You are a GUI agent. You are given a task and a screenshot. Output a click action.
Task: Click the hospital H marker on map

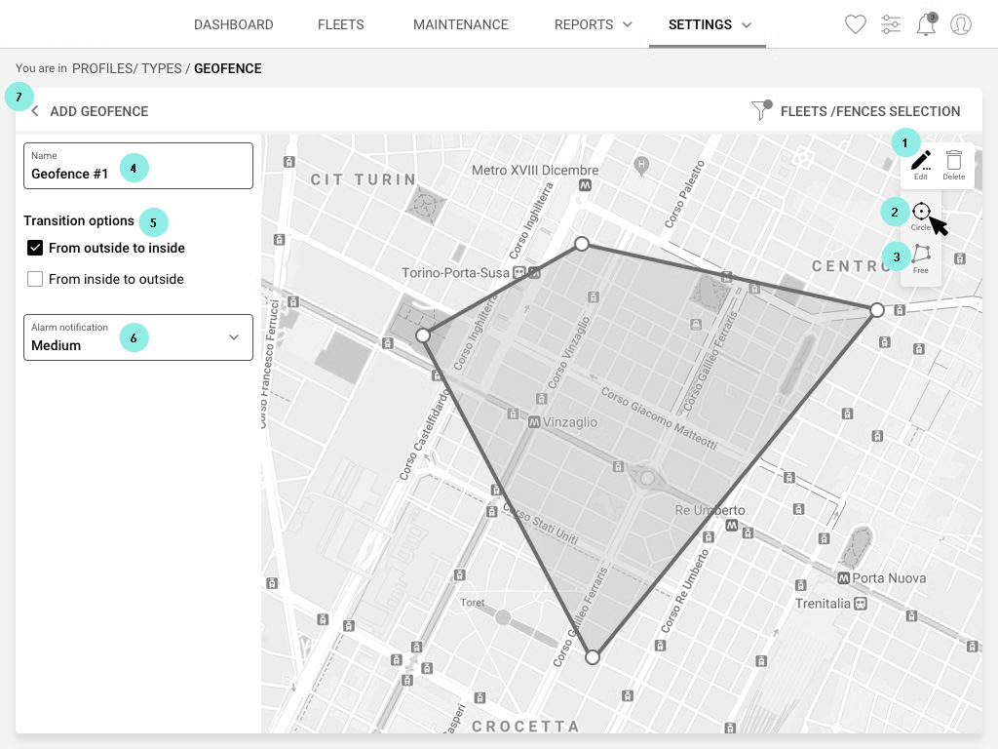coord(641,165)
